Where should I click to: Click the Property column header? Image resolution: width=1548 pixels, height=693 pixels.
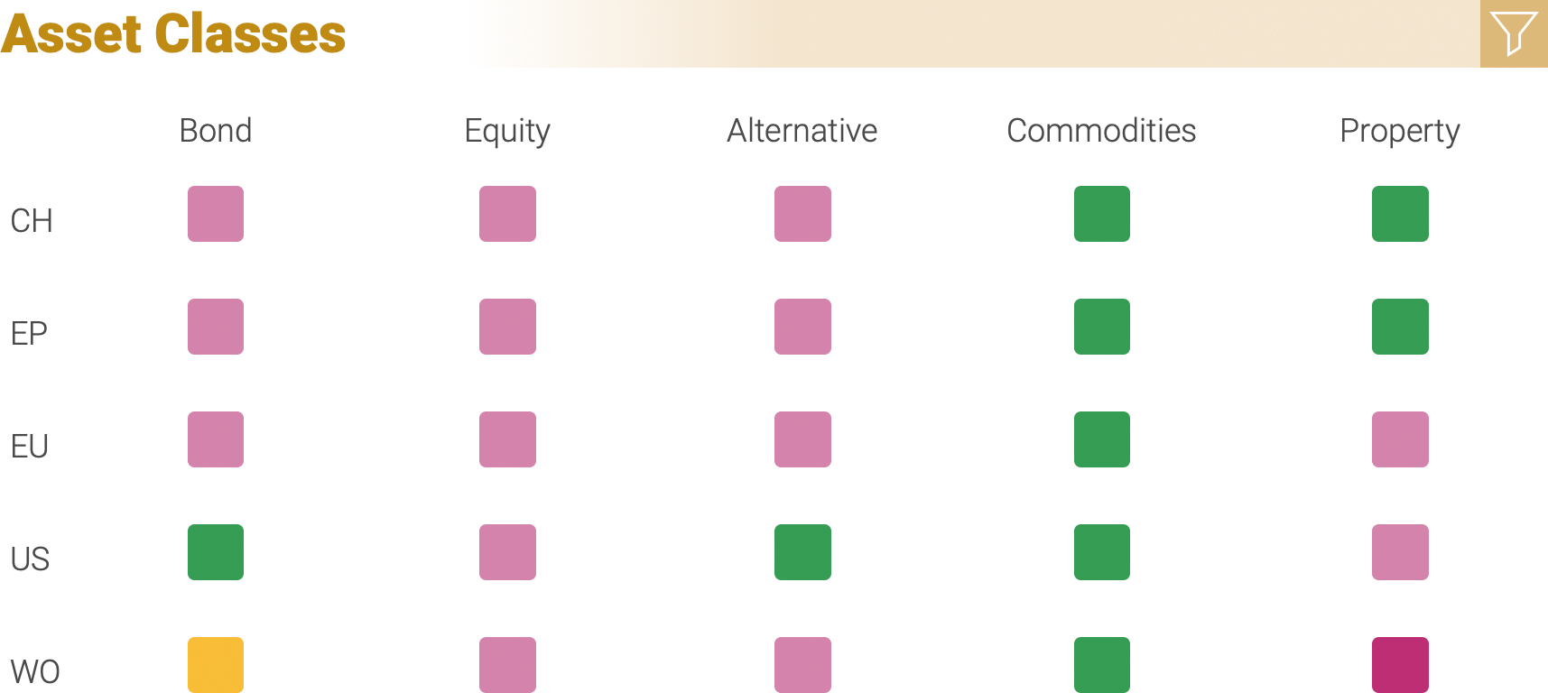tap(1400, 132)
